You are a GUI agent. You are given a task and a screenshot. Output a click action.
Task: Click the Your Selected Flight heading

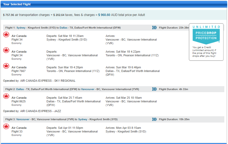17,4
